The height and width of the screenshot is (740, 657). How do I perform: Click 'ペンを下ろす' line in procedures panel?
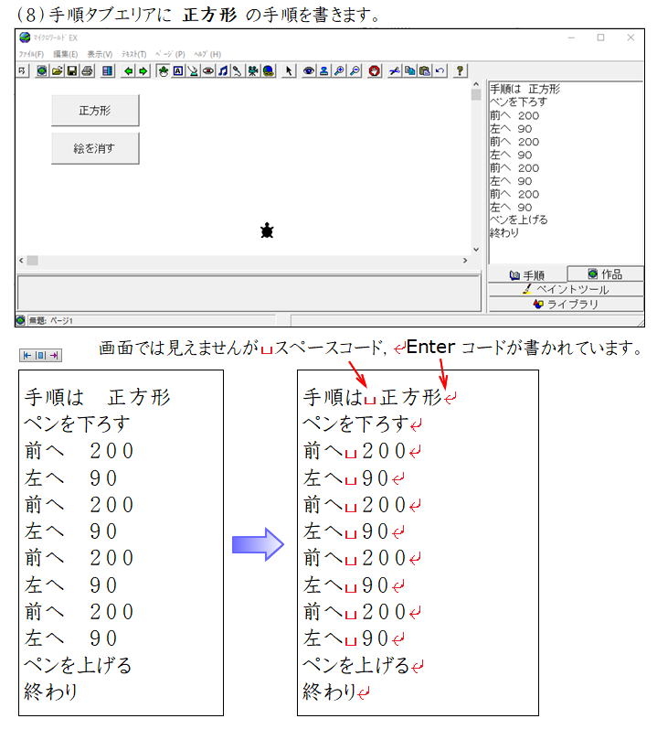(x=518, y=102)
